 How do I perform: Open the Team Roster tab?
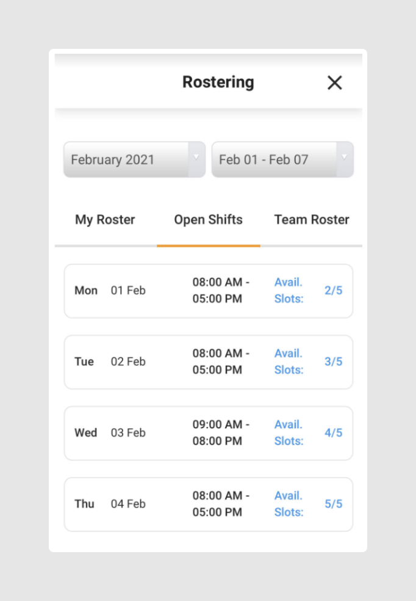tap(312, 220)
